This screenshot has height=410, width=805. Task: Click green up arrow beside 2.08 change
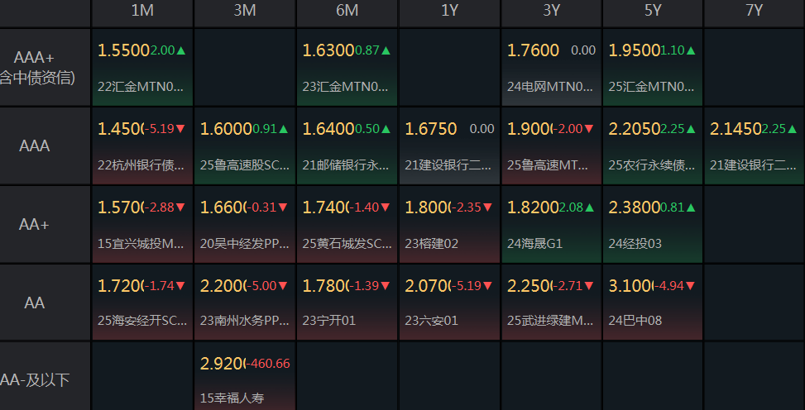click(x=590, y=207)
